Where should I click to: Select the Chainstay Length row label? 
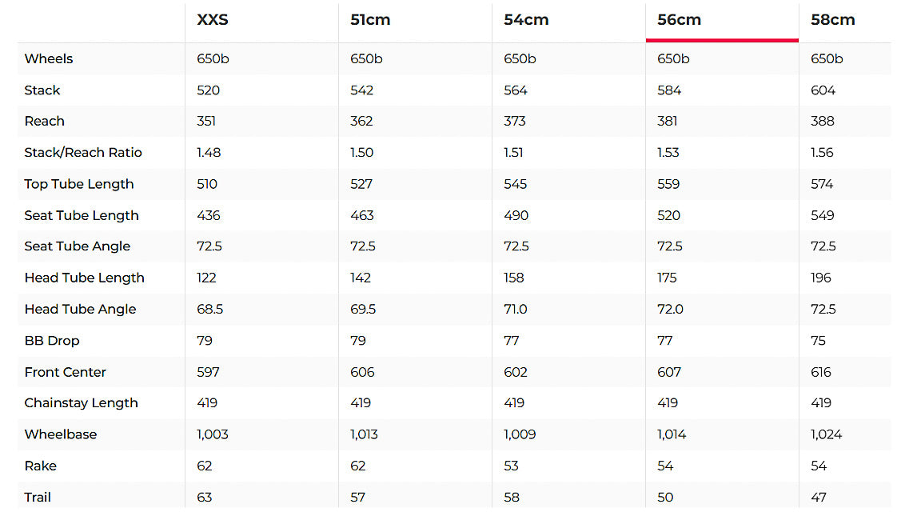(82, 403)
